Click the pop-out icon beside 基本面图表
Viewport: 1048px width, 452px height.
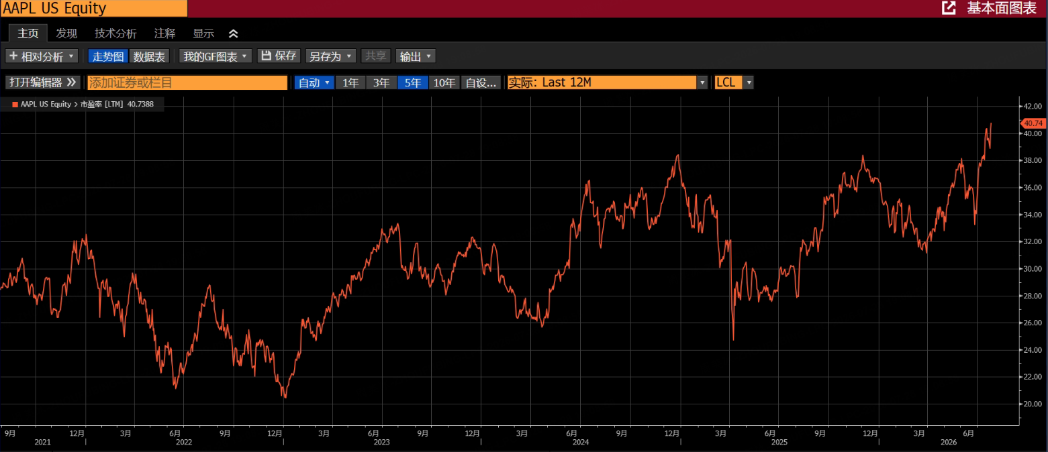tap(949, 8)
